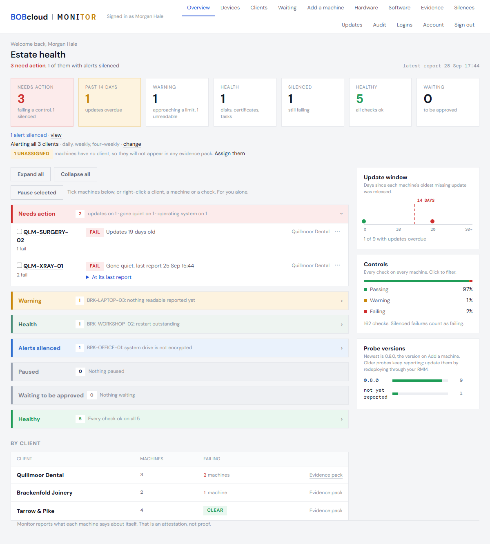Select the Silenced summary card
The height and width of the screenshot is (544, 490).
click(x=313, y=102)
